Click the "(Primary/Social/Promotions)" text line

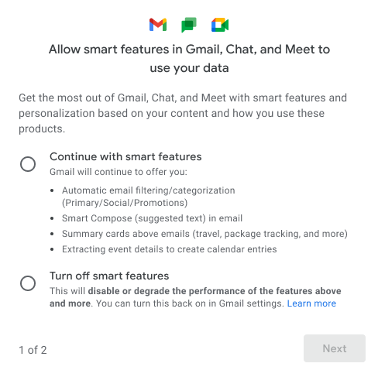pyautogui.click(x=125, y=203)
